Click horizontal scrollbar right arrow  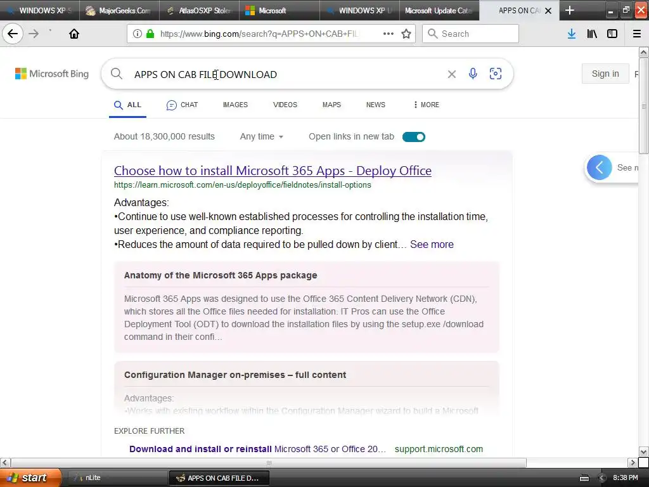click(x=633, y=462)
